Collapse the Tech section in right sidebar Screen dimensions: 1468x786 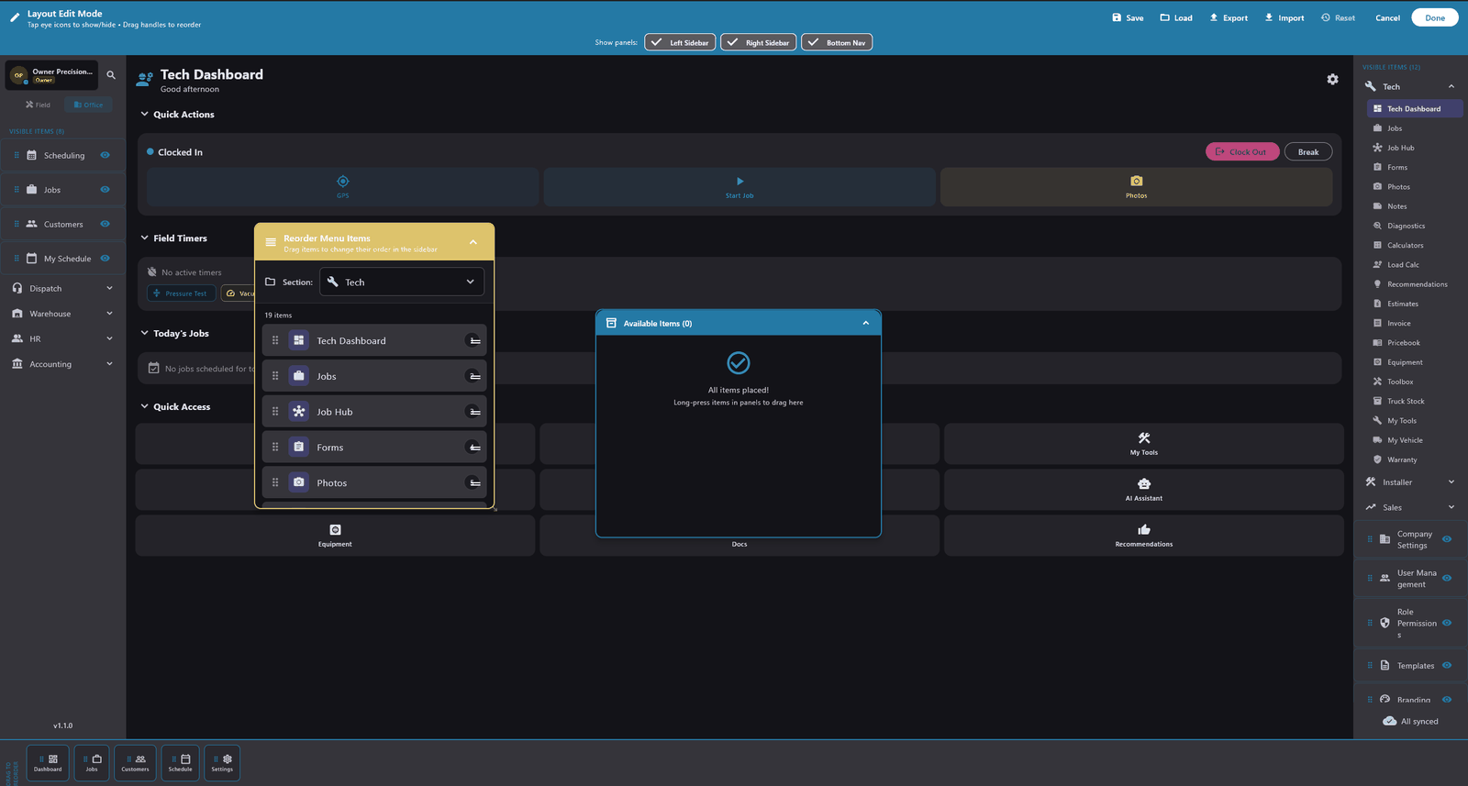click(1451, 86)
